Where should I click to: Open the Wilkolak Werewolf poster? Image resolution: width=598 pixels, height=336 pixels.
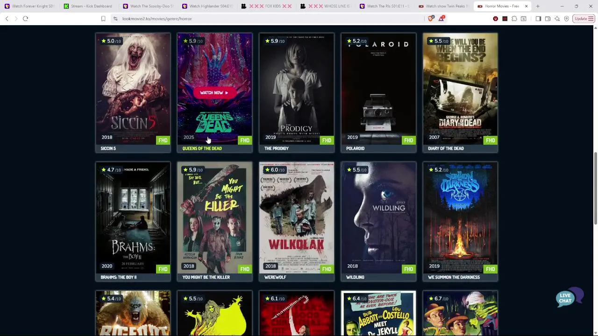(297, 217)
